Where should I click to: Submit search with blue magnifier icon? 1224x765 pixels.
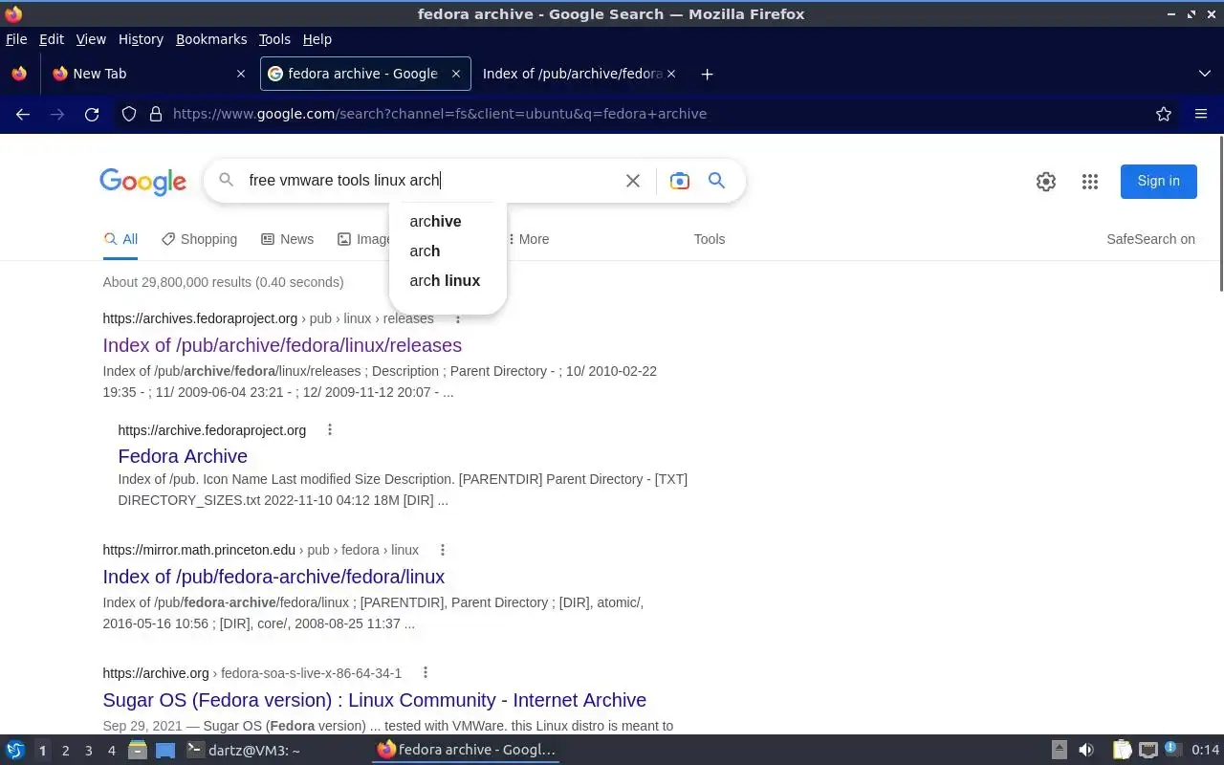pyautogui.click(x=716, y=181)
